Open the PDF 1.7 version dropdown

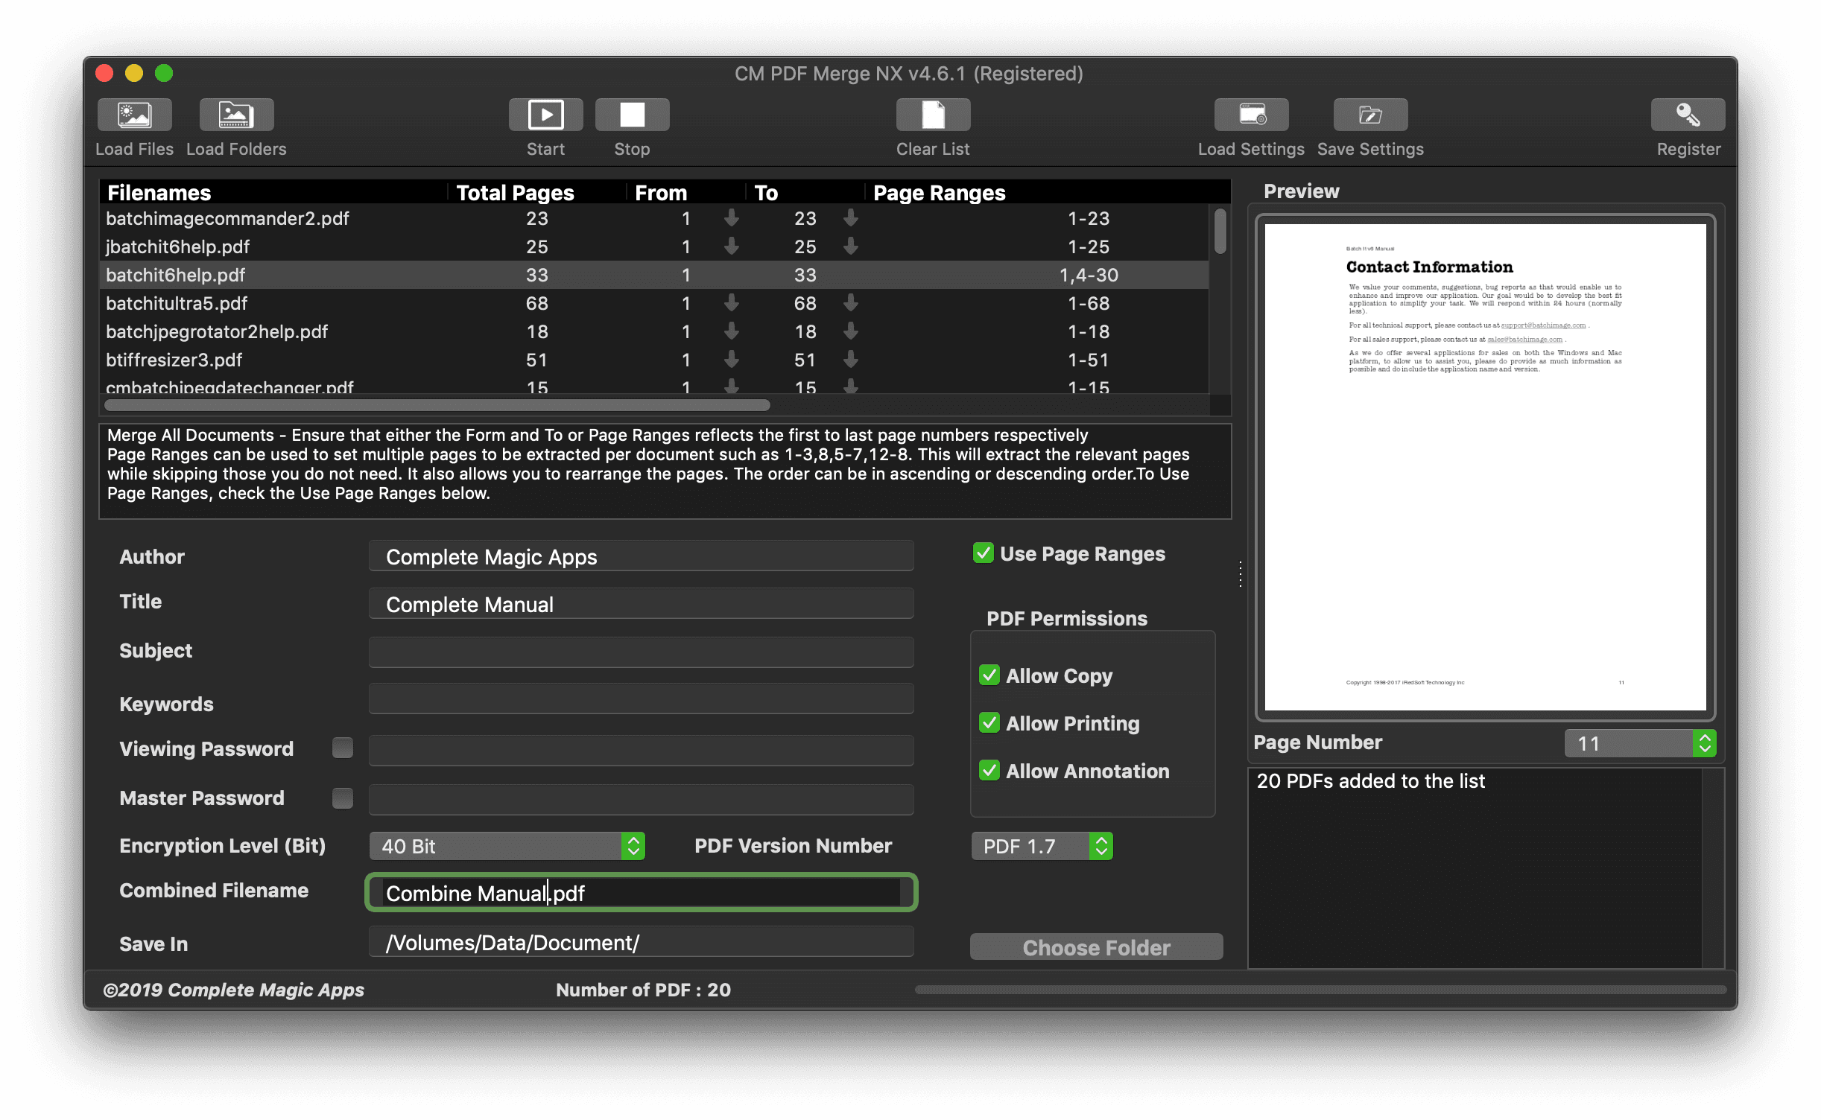tap(1042, 846)
